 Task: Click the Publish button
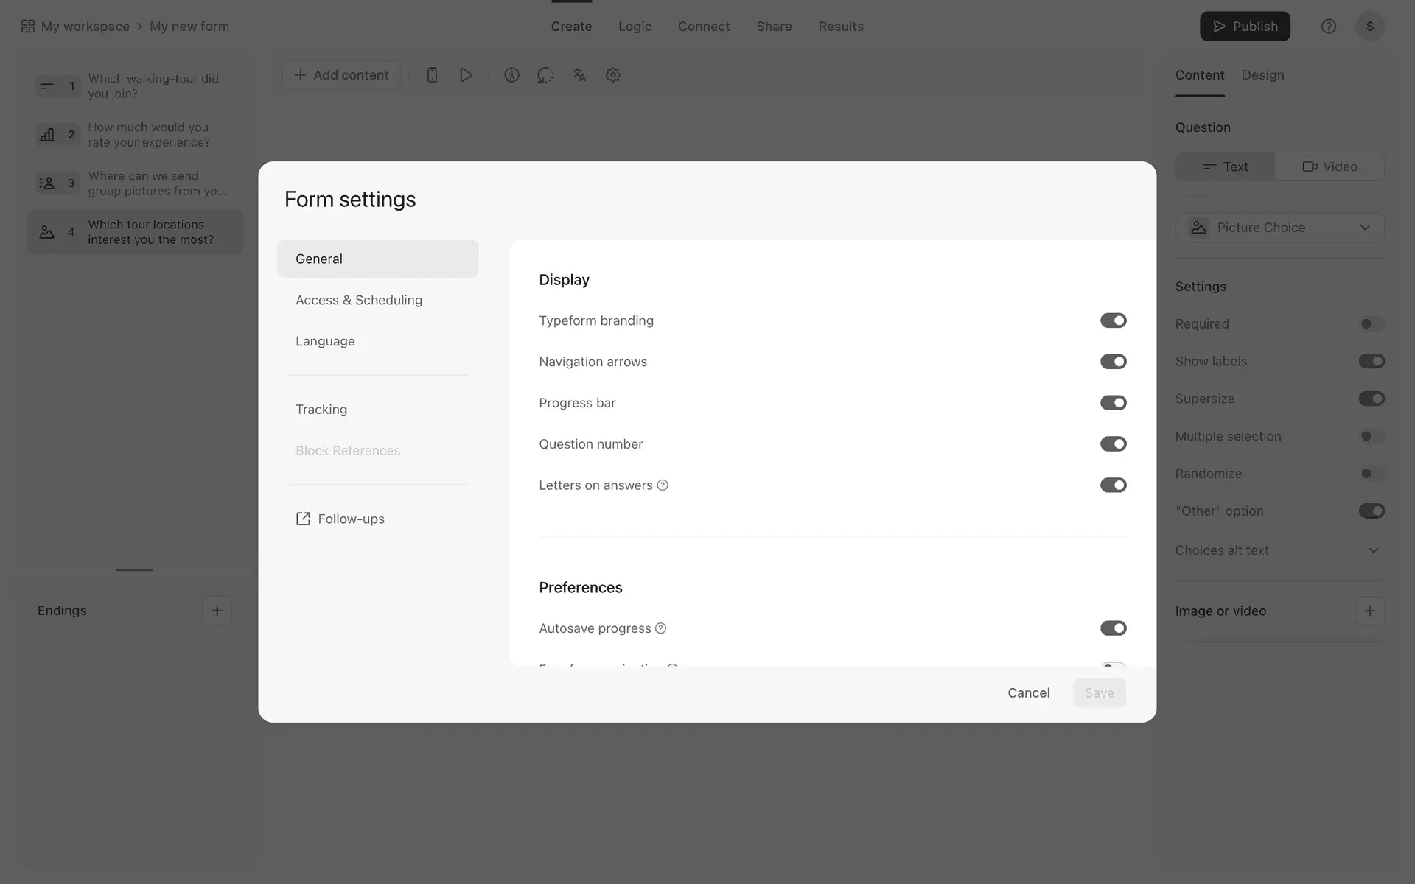tap(1244, 27)
